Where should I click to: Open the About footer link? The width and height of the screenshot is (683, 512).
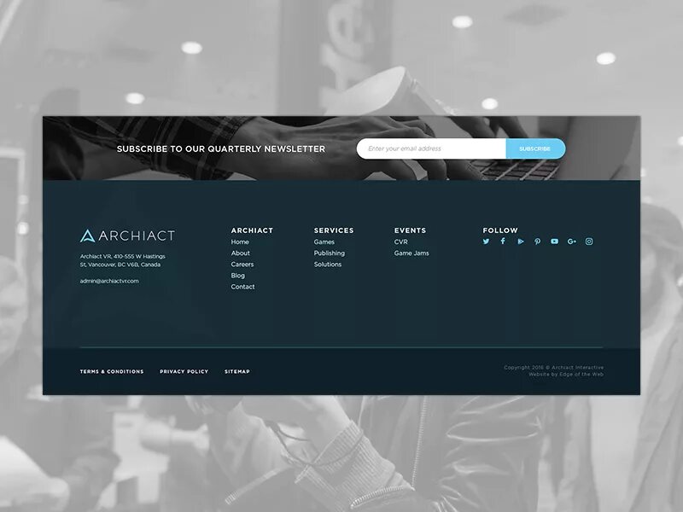(x=241, y=253)
